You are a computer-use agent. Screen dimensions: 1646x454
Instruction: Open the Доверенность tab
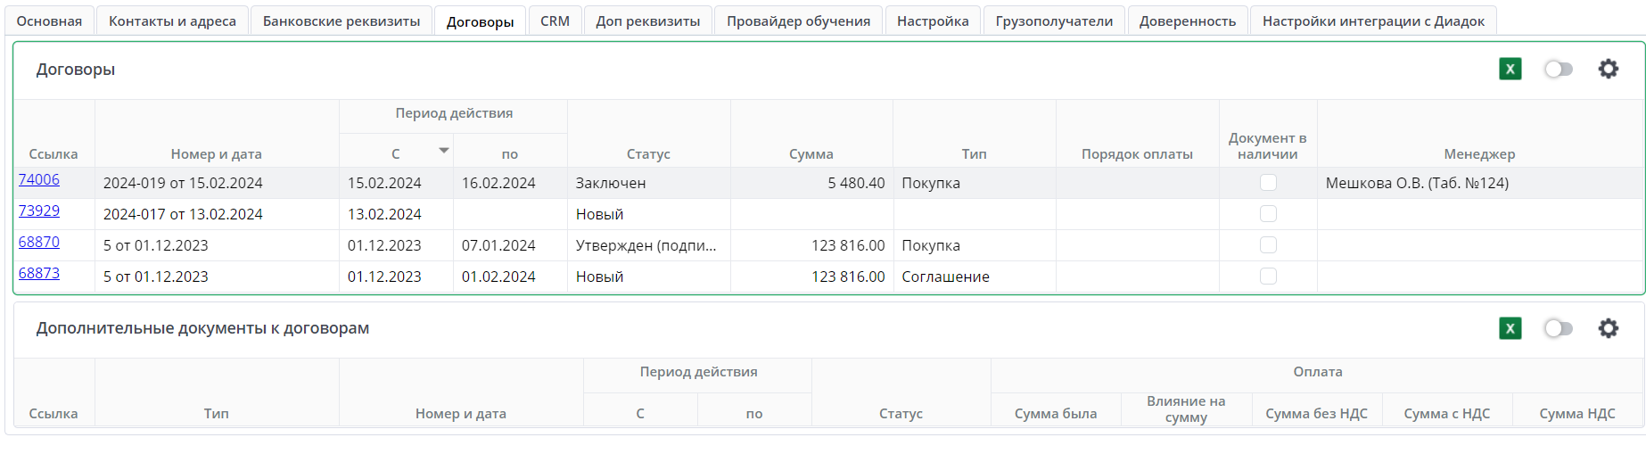[x=1187, y=21]
